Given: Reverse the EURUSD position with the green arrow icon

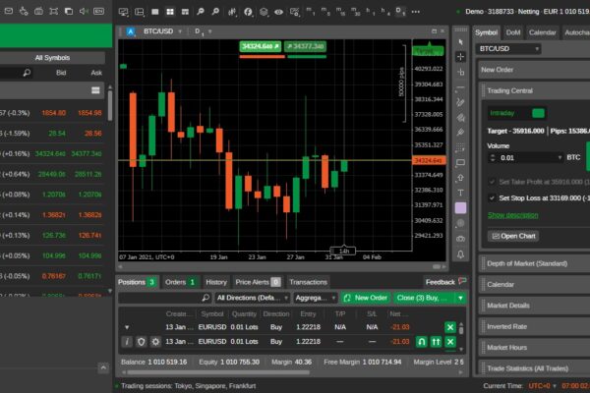Looking at the screenshot, I should point(422,342).
